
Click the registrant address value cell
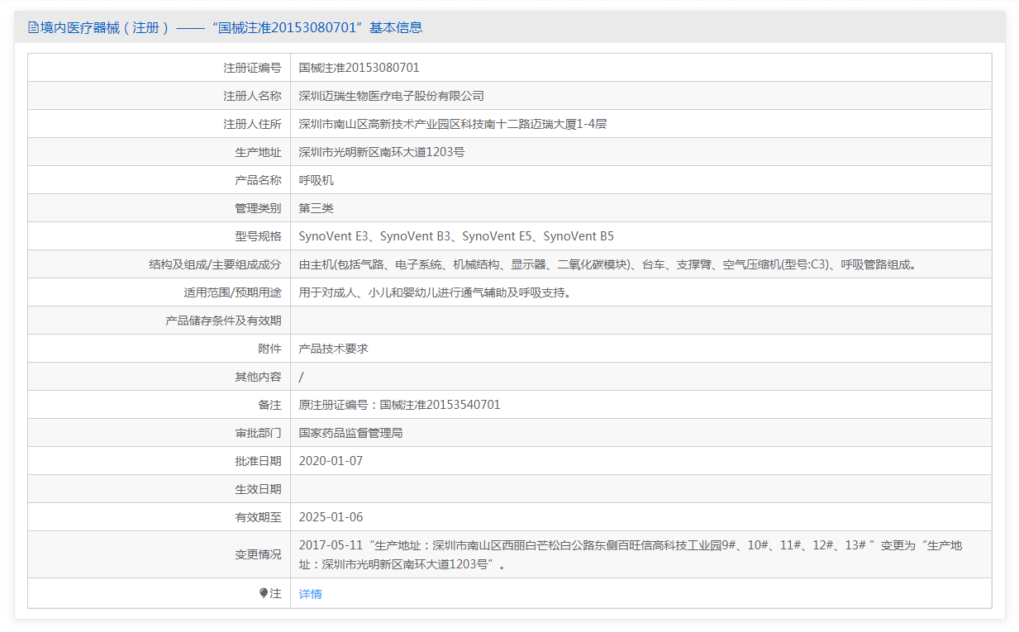coord(452,124)
